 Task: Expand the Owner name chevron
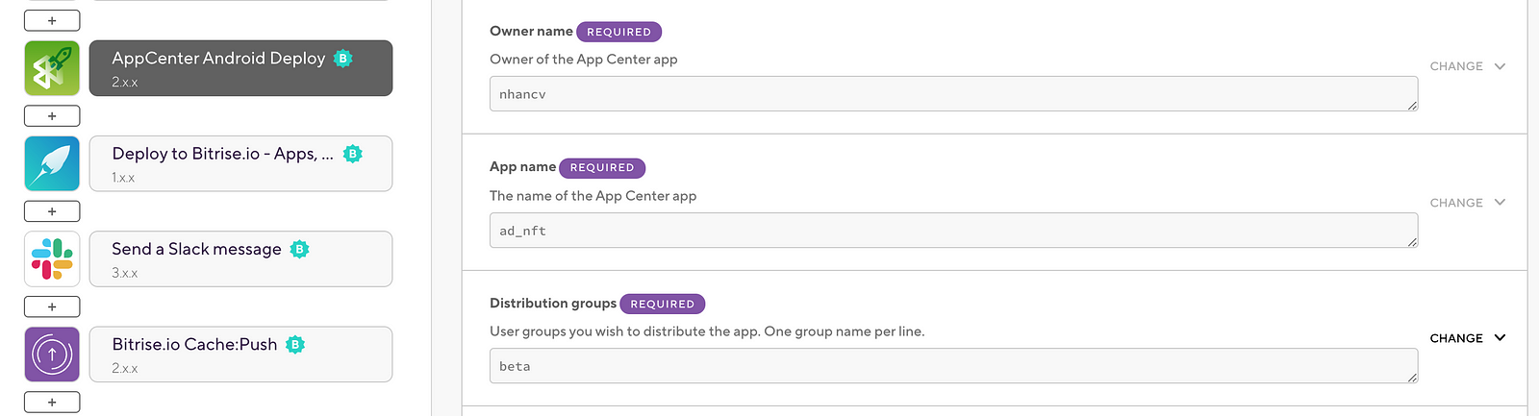click(x=1500, y=66)
